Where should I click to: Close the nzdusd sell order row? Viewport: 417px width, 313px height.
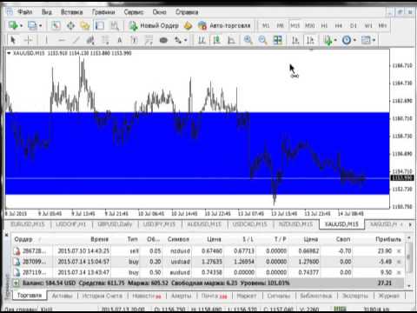pyautogui.click(x=399, y=250)
